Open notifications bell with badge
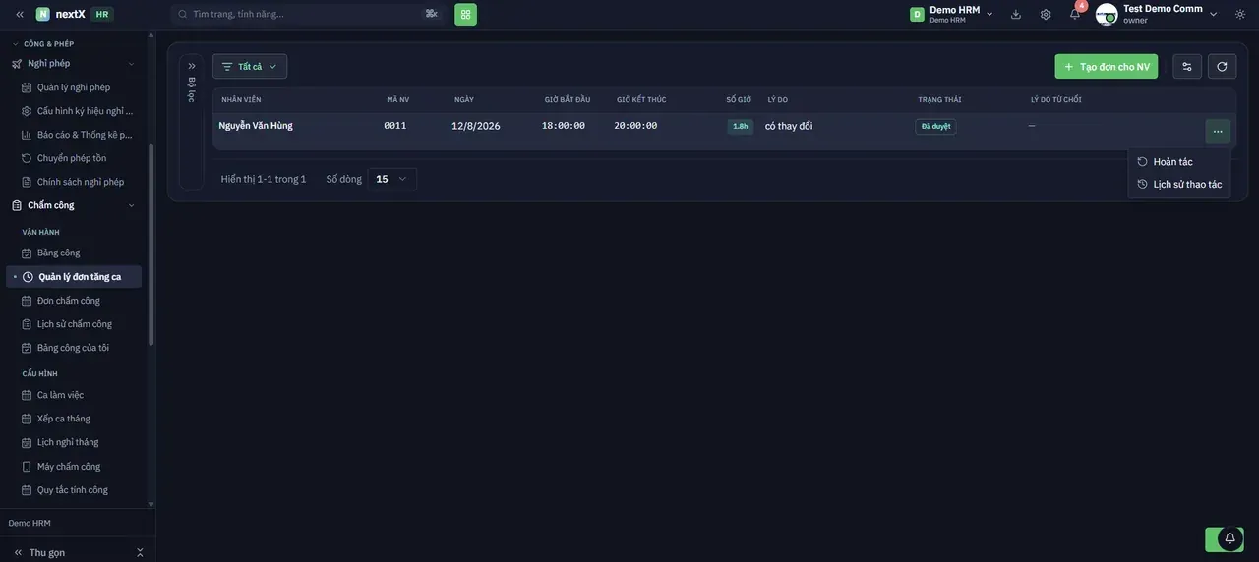Image resolution: width=1259 pixels, height=562 pixels. pos(1075,14)
